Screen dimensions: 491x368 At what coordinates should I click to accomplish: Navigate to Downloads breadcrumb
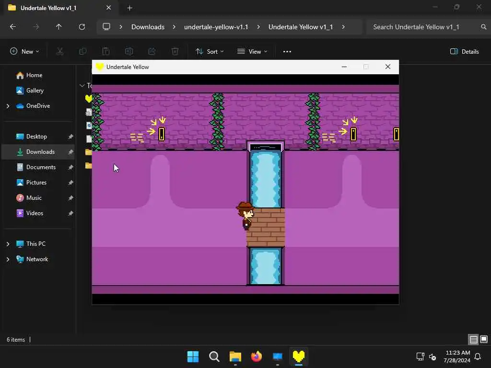pyautogui.click(x=148, y=27)
